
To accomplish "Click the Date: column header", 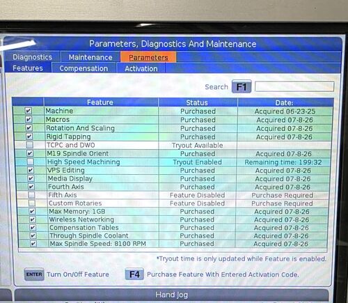I will (285, 102).
